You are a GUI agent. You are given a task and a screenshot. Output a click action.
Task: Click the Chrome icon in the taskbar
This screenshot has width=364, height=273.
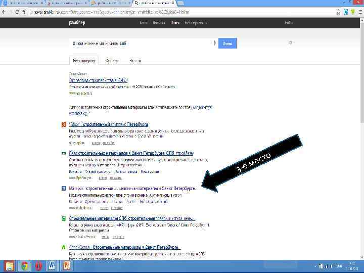point(25,266)
